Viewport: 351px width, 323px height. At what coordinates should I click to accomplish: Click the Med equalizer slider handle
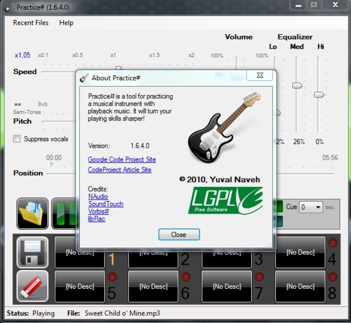[297, 86]
